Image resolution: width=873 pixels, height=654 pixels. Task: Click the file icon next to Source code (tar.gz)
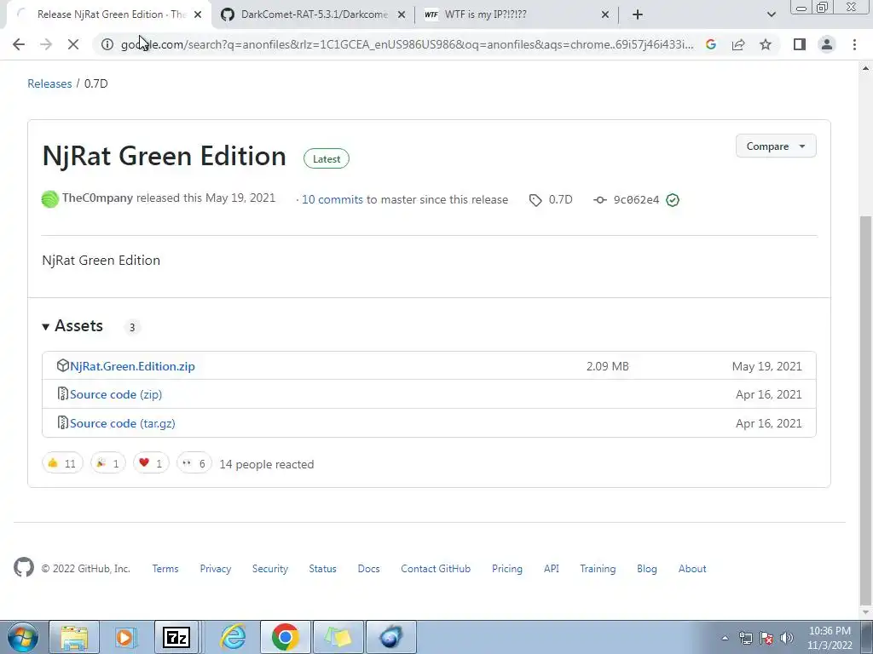click(63, 422)
